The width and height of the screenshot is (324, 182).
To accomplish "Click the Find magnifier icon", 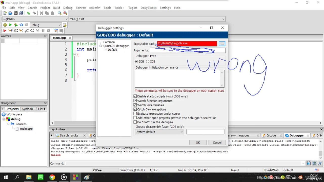I will [x=60, y=13].
